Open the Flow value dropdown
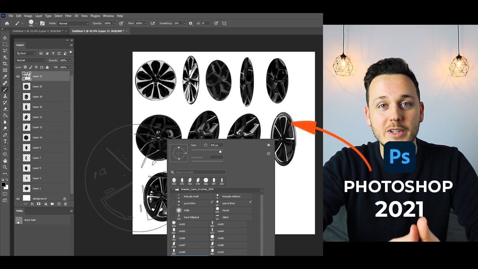This screenshot has width=478, height=269. pos(146,23)
